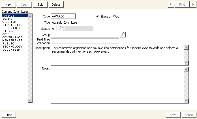Click into the Status code field
Screen dimensions: 197x119
coord(54,29)
